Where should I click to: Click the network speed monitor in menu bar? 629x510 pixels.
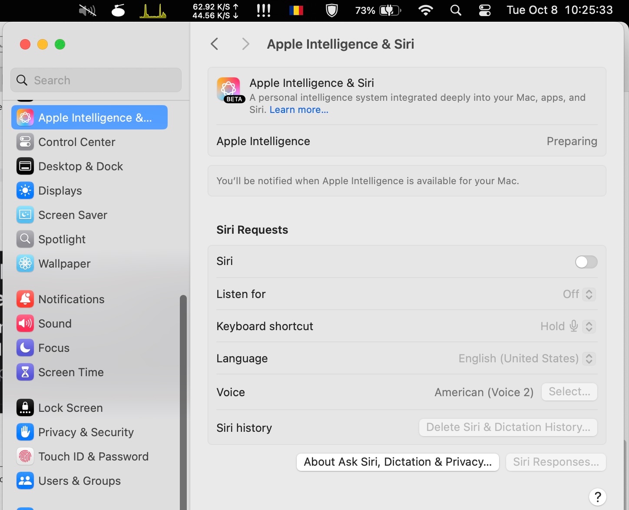(215, 11)
